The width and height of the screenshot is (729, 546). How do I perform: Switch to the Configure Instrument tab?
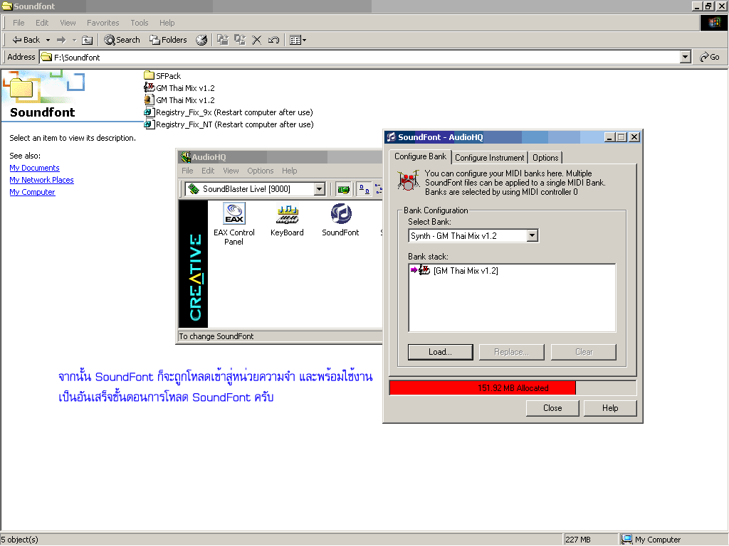click(490, 158)
